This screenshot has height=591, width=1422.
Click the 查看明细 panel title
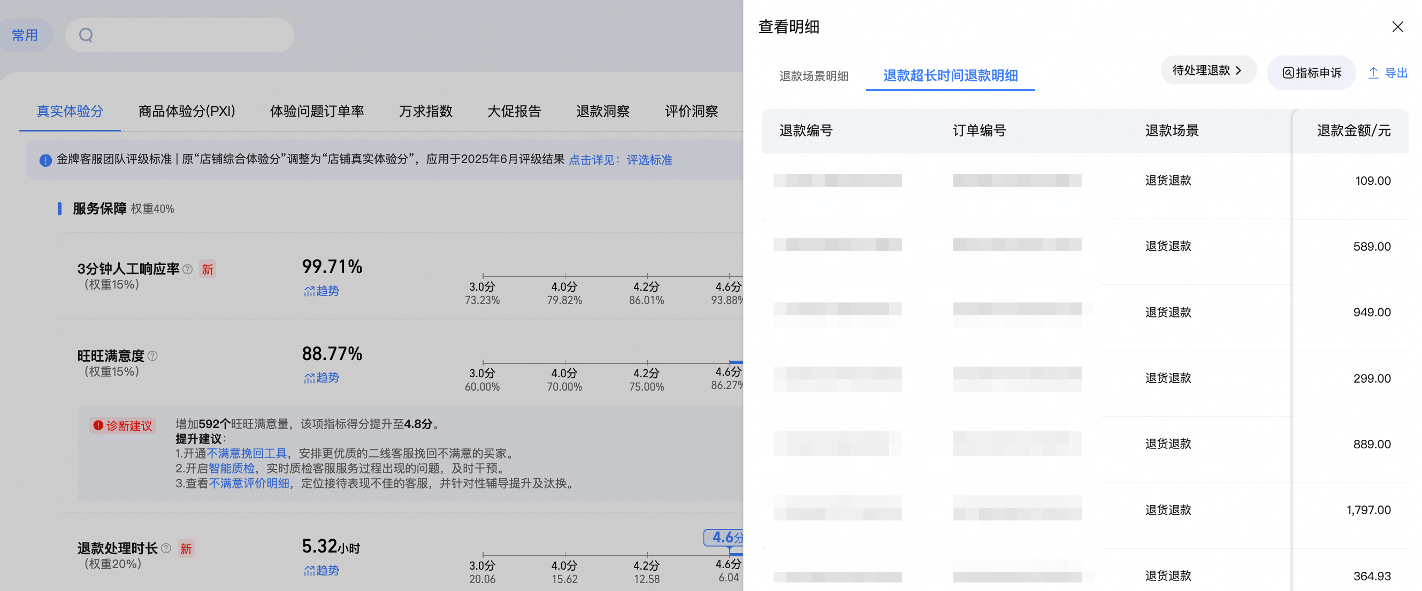point(789,27)
